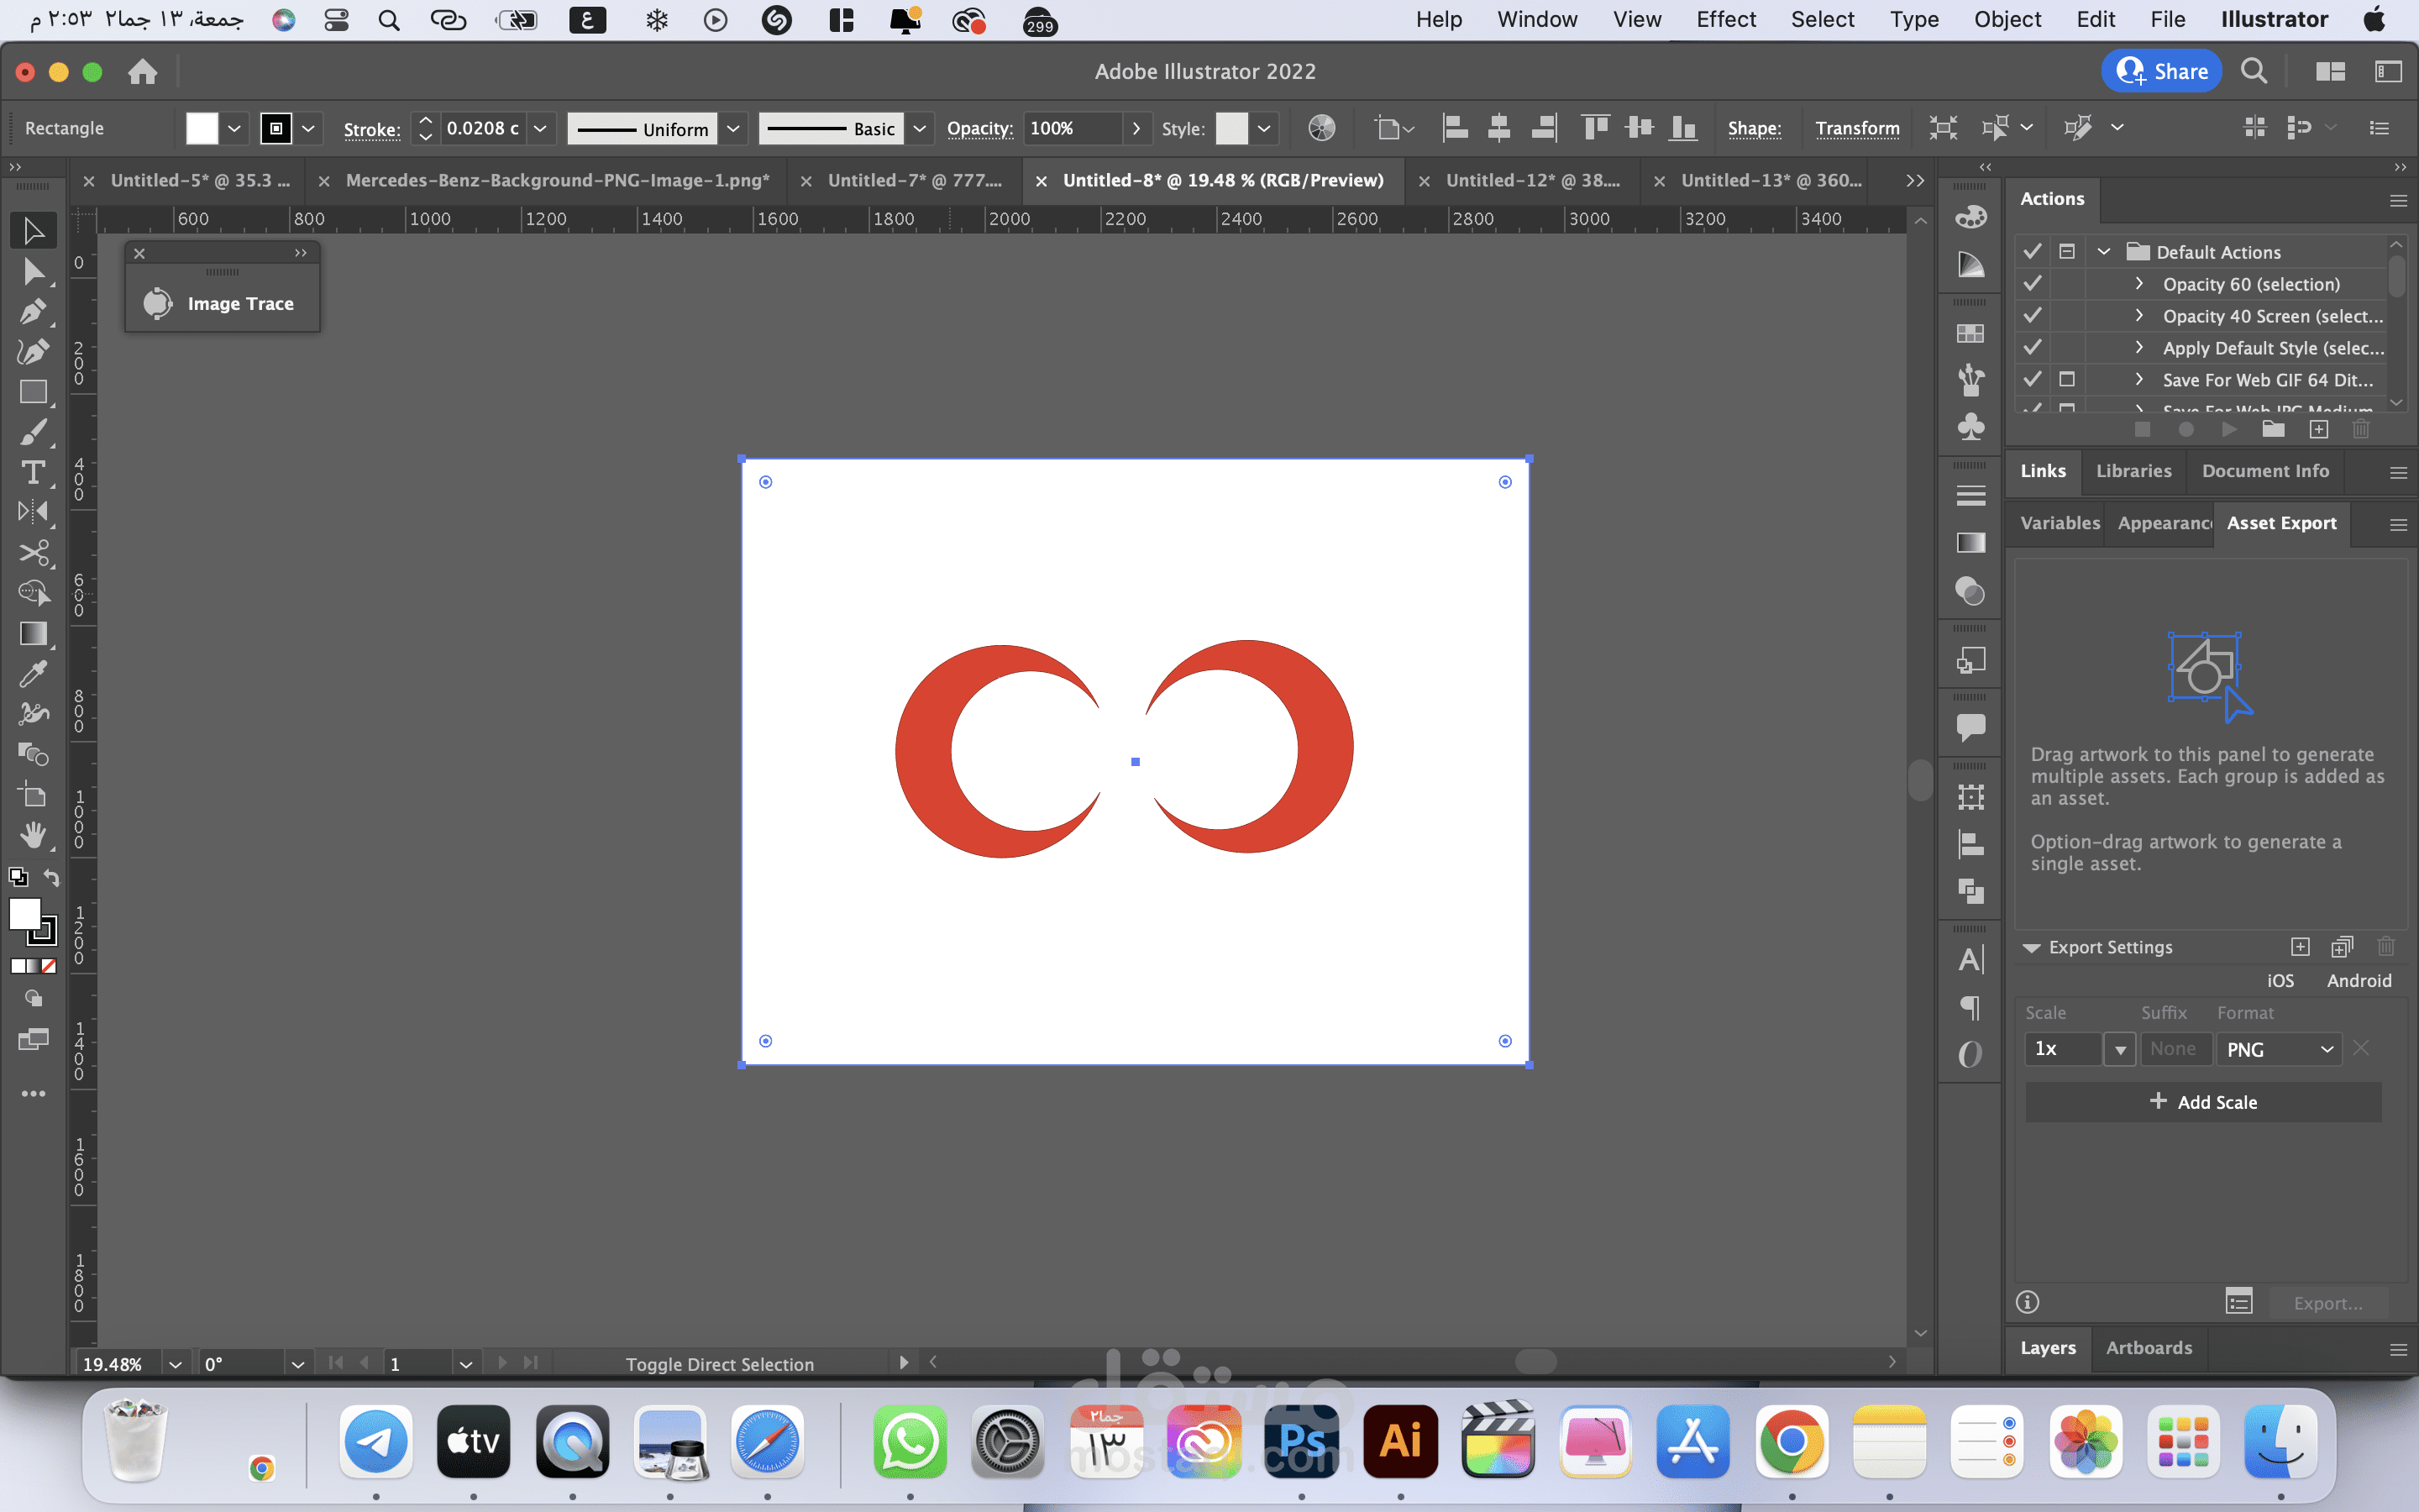
Task: Toggle checkmark for Opacity 60 action
Action: pyautogui.click(x=2032, y=284)
